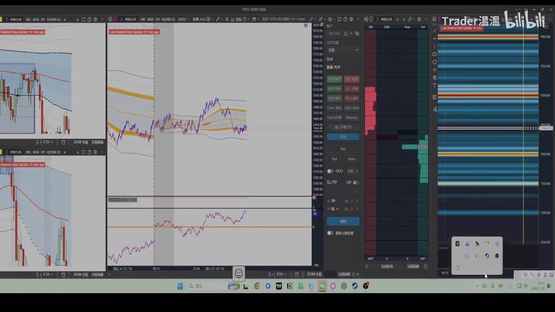Click the settings gear in DOM panel header
The height and width of the screenshot is (312, 555).
(420, 19)
